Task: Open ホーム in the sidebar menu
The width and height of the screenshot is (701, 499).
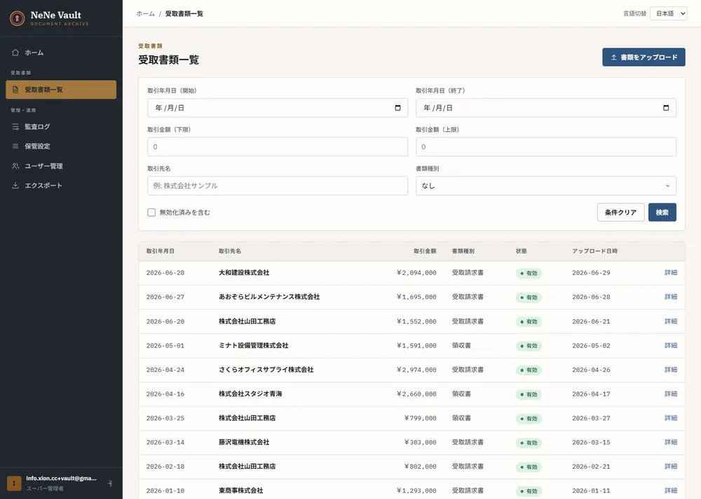Action: [61, 53]
